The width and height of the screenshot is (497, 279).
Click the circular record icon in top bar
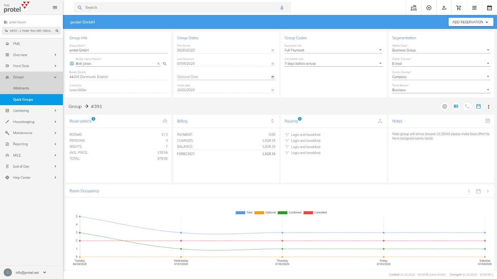tap(429, 8)
